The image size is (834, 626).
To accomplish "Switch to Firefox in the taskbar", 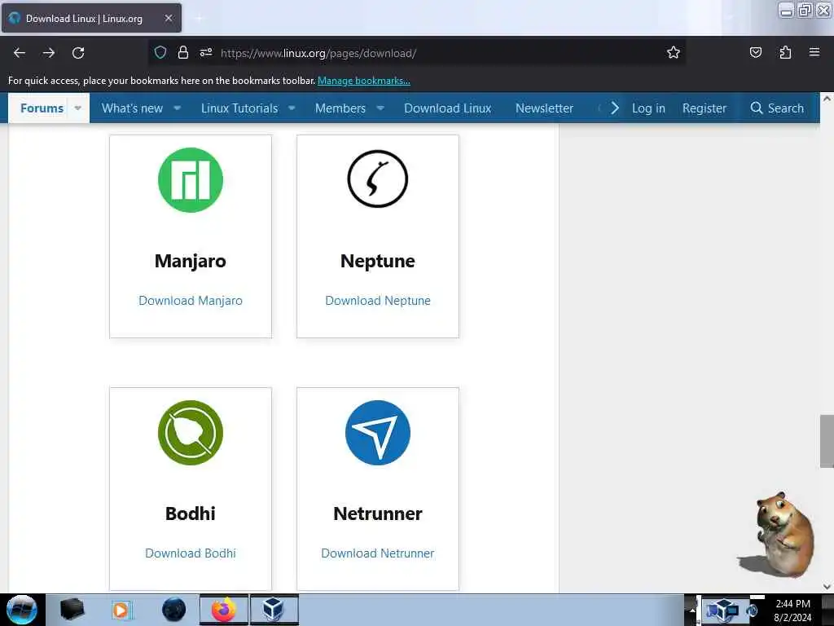I will click(x=224, y=610).
